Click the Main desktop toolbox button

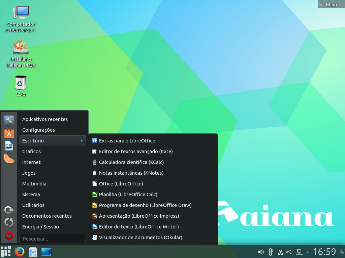pos(332,4)
